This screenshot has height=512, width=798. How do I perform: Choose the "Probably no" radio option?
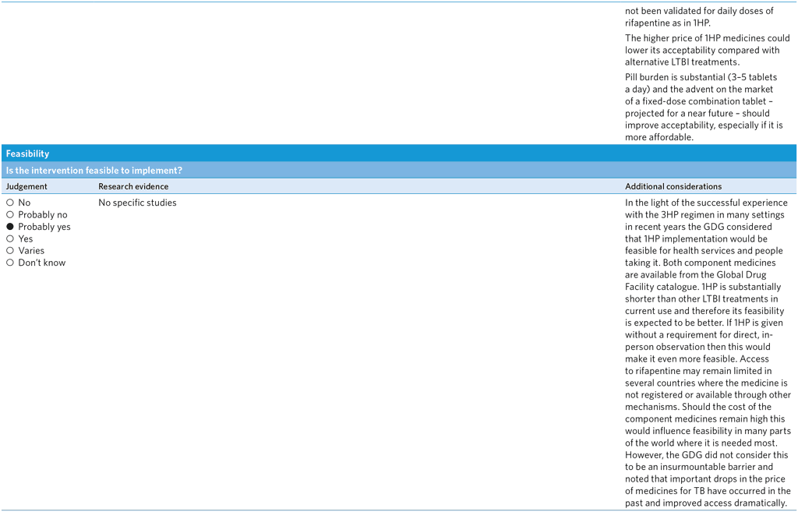[x=10, y=215]
